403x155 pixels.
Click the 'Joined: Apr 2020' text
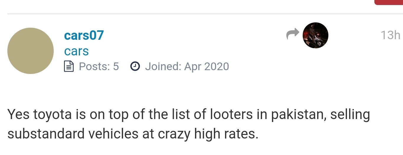coord(187,67)
